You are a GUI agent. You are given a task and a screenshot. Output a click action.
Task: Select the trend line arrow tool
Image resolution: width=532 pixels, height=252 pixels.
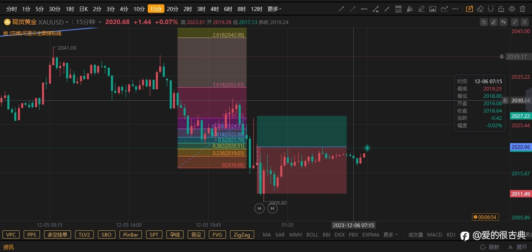coord(341,9)
